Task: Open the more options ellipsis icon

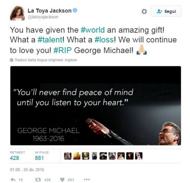Action: [87, 179]
